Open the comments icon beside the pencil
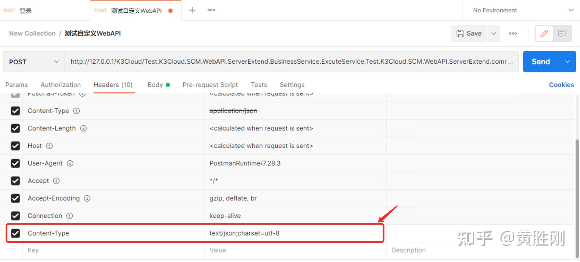Viewport: 580px width, 262px height. tap(562, 33)
